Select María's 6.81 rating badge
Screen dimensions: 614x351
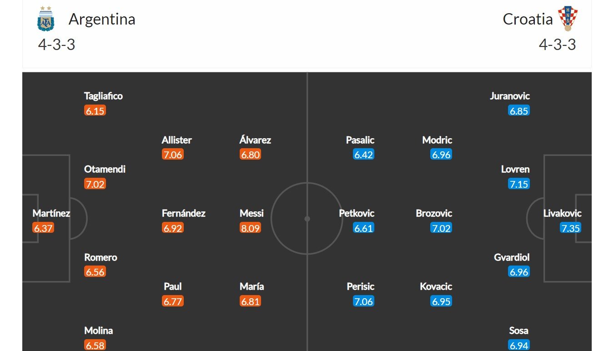(x=250, y=301)
